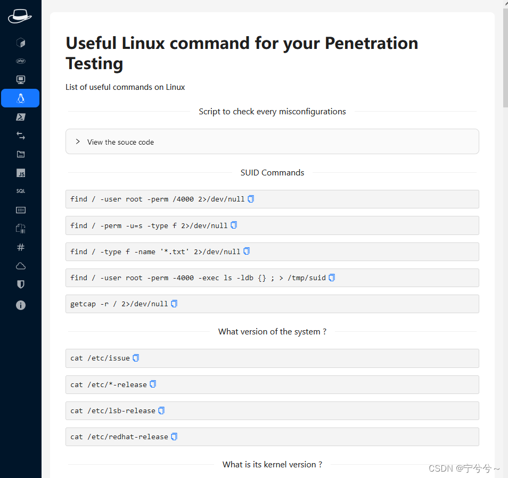Viewport: 508px width, 478px height.
Task: Open the shield sidebar icon
Action: coord(21,284)
